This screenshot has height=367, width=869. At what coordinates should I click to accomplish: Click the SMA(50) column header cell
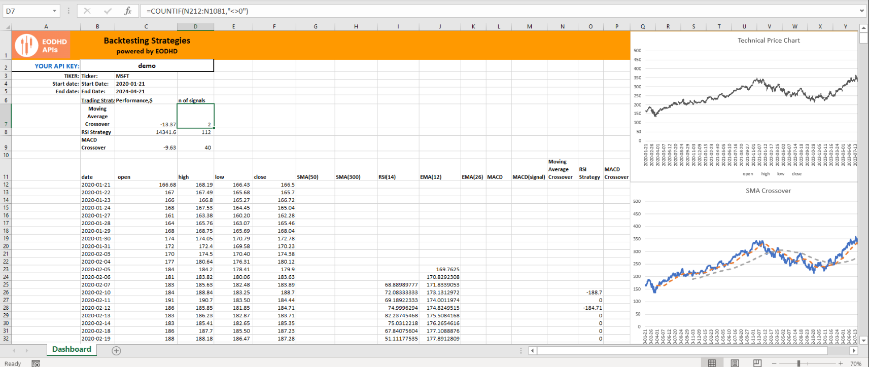pos(315,169)
